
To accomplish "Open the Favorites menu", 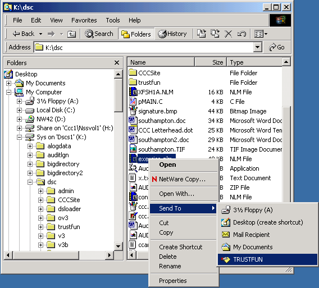I will 84,20.
